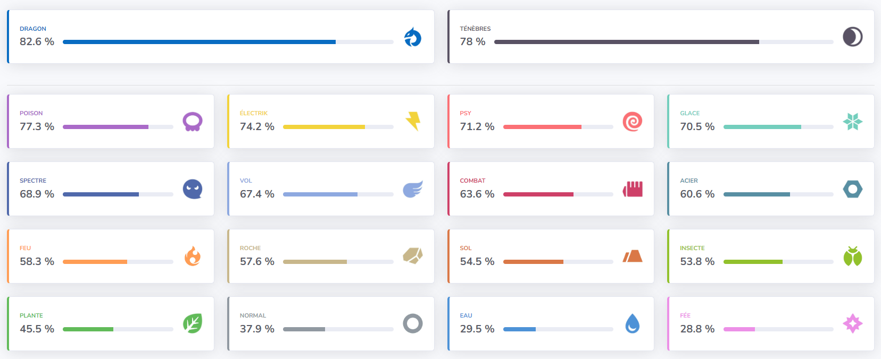Click the Ténèbres moon icon

[x=852, y=37]
